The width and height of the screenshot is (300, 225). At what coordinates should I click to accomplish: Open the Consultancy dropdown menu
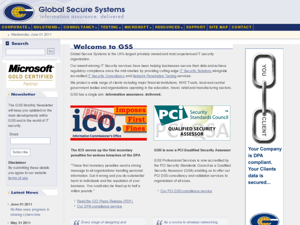80,27
